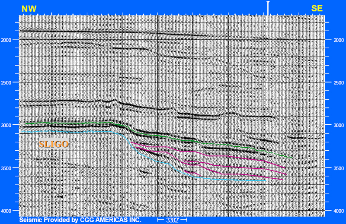Screen dimensions: 346x224
Task: Click the right axis 2500 label
Action: tap(339, 82)
